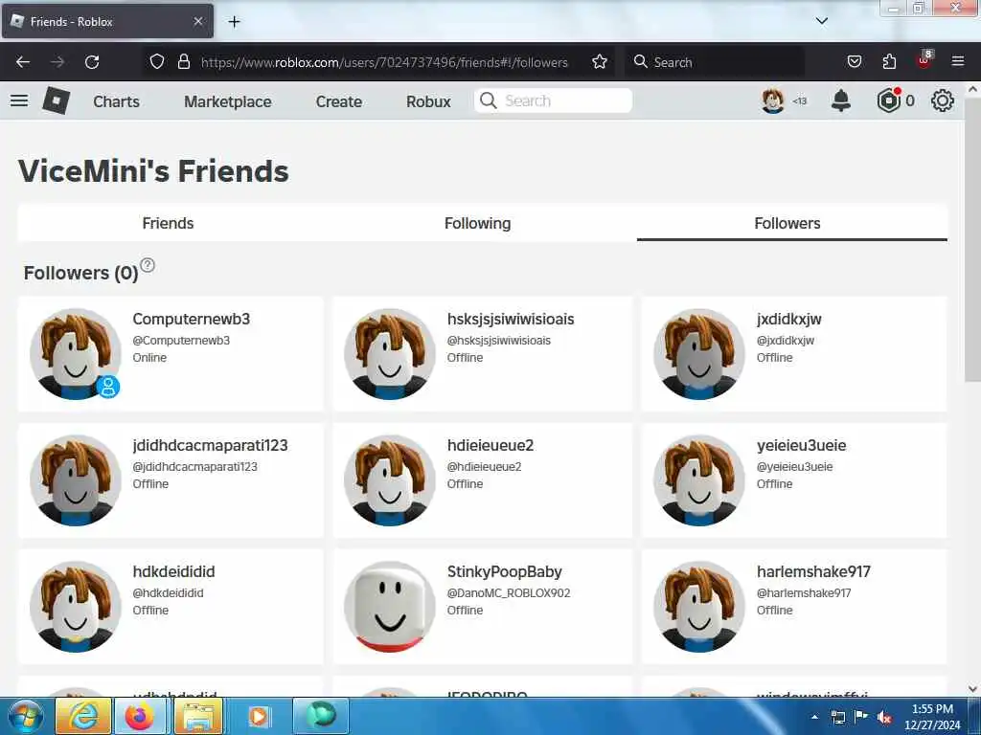This screenshot has width=981, height=735.
Task: Click jxdidkxjw's avatar thumbnail
Action: 698,354
